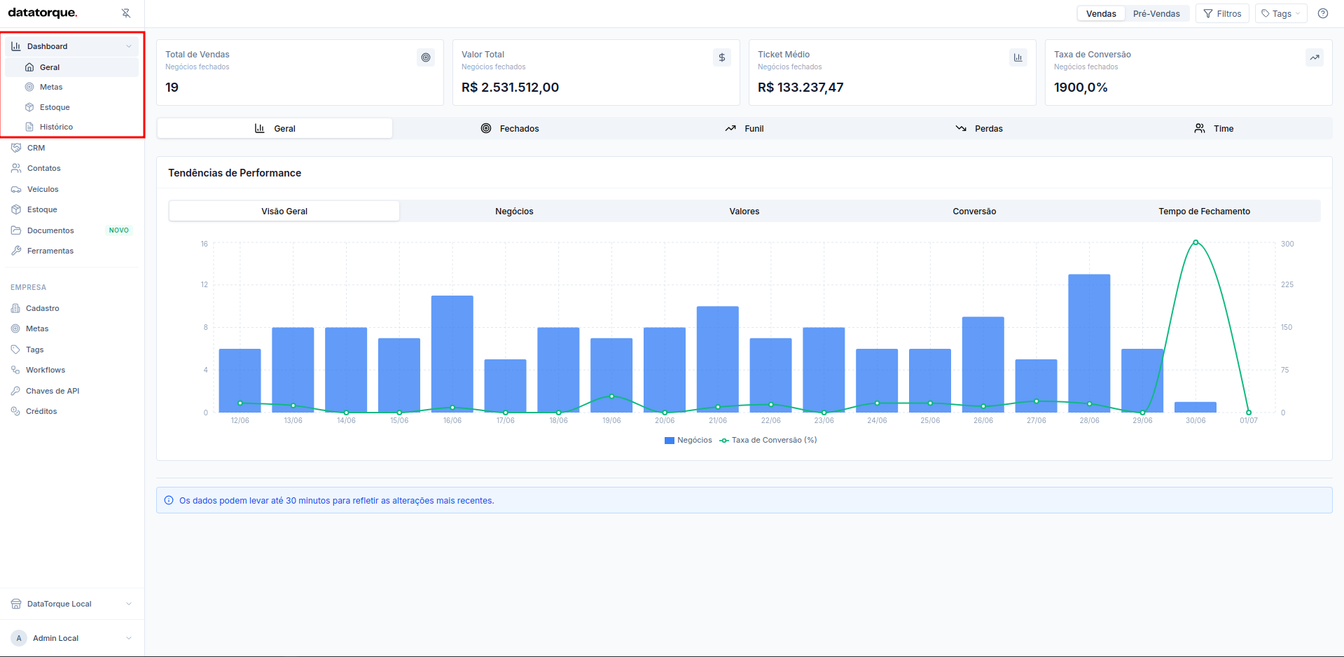Toggle Negócios series in chart legend

688,440
